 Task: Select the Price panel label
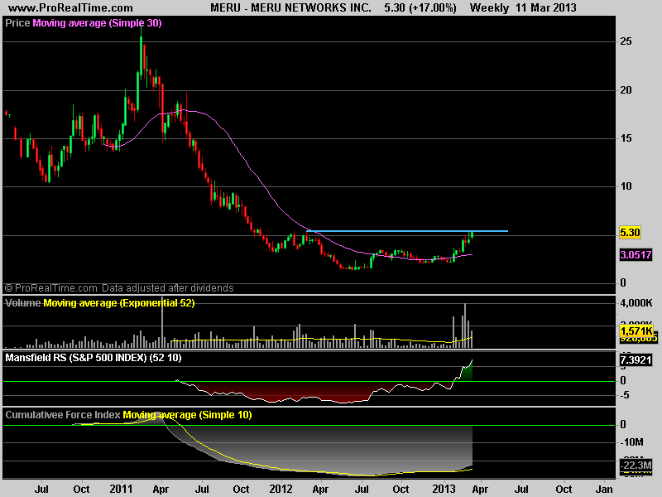coord(17,24)
